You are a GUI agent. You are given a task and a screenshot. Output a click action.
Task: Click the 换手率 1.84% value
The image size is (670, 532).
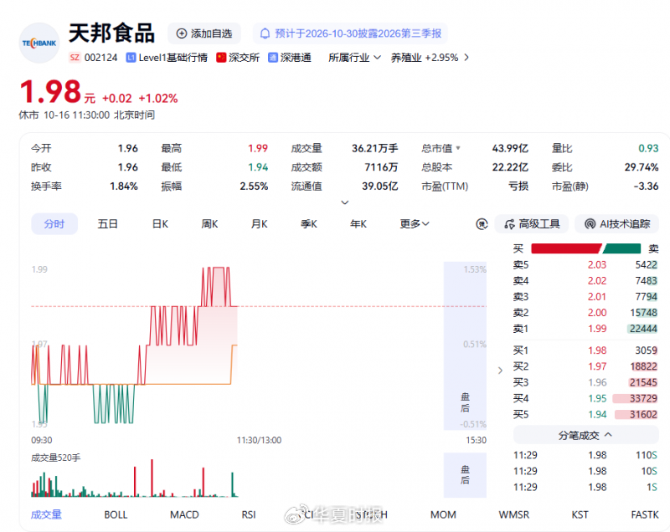tap(124, 187)
